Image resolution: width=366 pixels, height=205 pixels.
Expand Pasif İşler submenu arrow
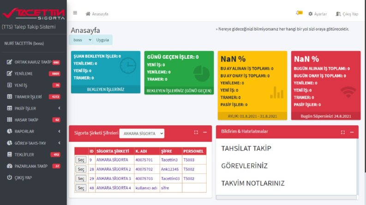[59, 108]
